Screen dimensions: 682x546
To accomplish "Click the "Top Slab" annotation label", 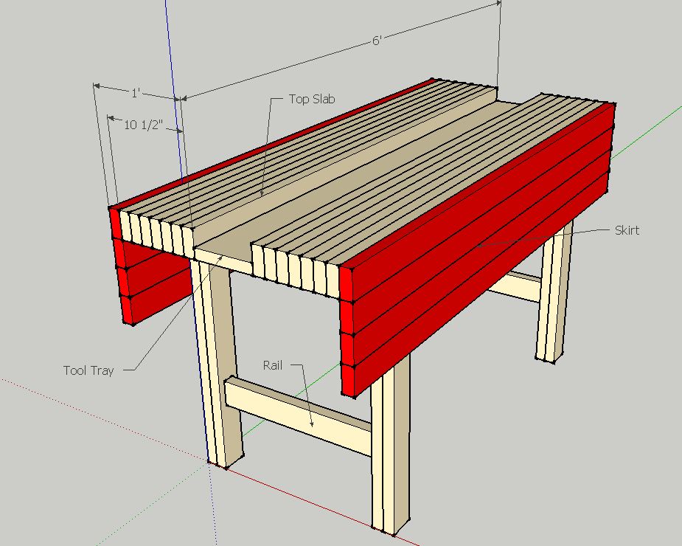I will pos(312,100).
